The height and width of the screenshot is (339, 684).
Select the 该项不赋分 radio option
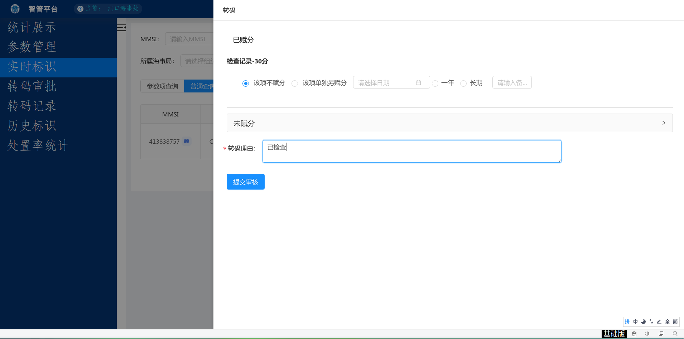click(x=246, y=83)
